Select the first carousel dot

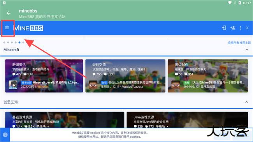(4, 42)
